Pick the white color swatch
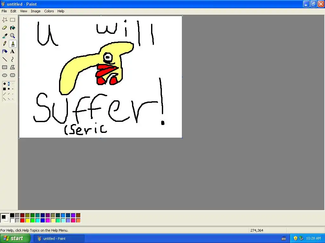This screenshot has width=325, height=243. pyautogui.click(x=12, y=221)
